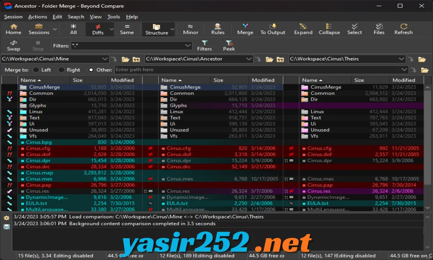Open the Search menu
This screenshot has height=260, width=433.
tap(76, 17)
